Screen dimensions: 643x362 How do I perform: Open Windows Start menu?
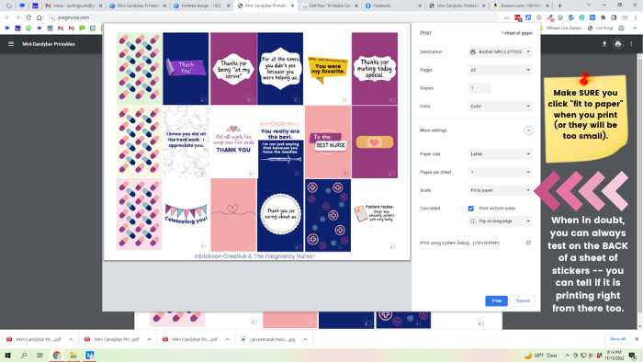click(x=7, y=355)
